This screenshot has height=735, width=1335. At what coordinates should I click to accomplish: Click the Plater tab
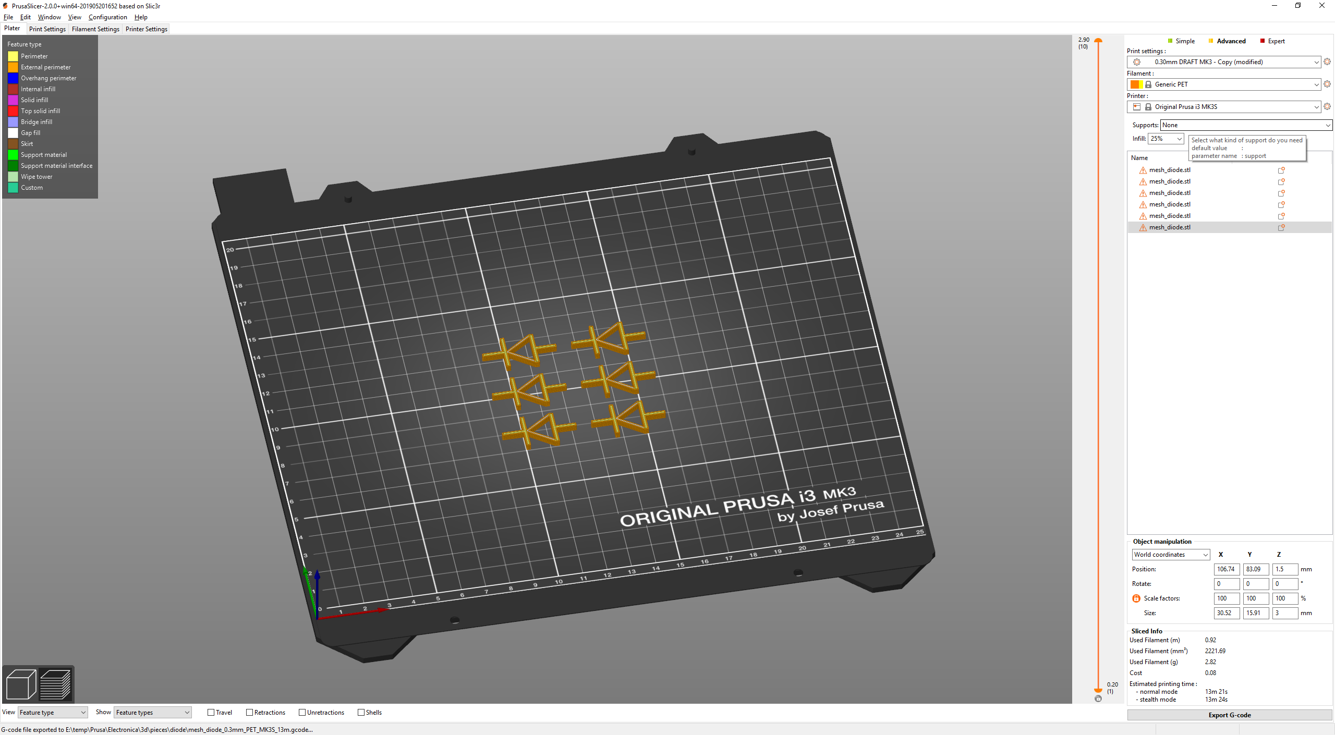(12, 28)
